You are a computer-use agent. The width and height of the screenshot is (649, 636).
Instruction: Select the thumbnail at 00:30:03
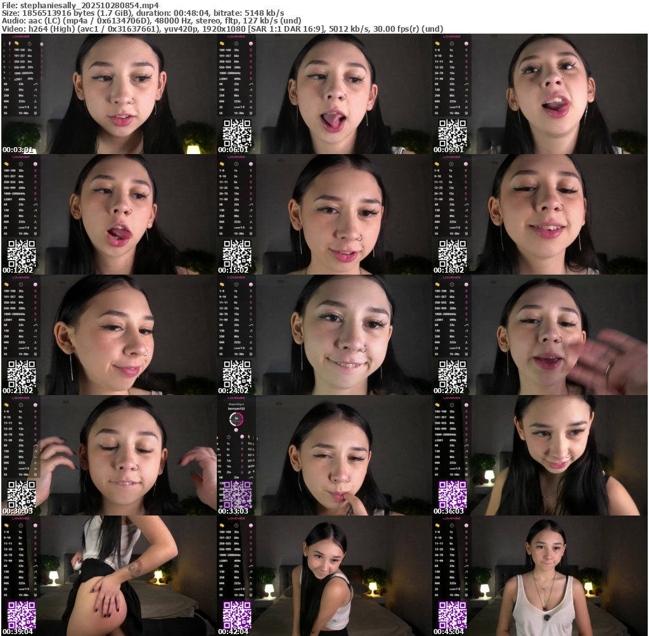point(108,455)
